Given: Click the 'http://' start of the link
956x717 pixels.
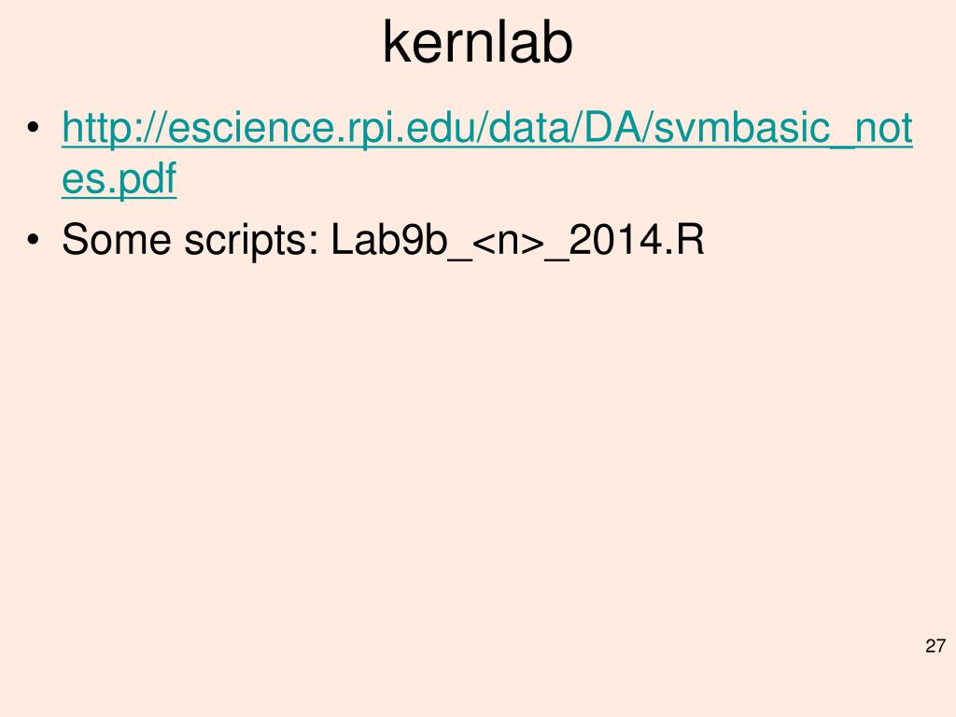Looking at the screenshot, I should point(113,129).
